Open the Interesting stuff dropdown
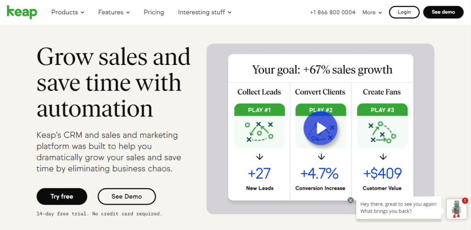This screenshot has width=471, height=230. [x=205, y=12]
